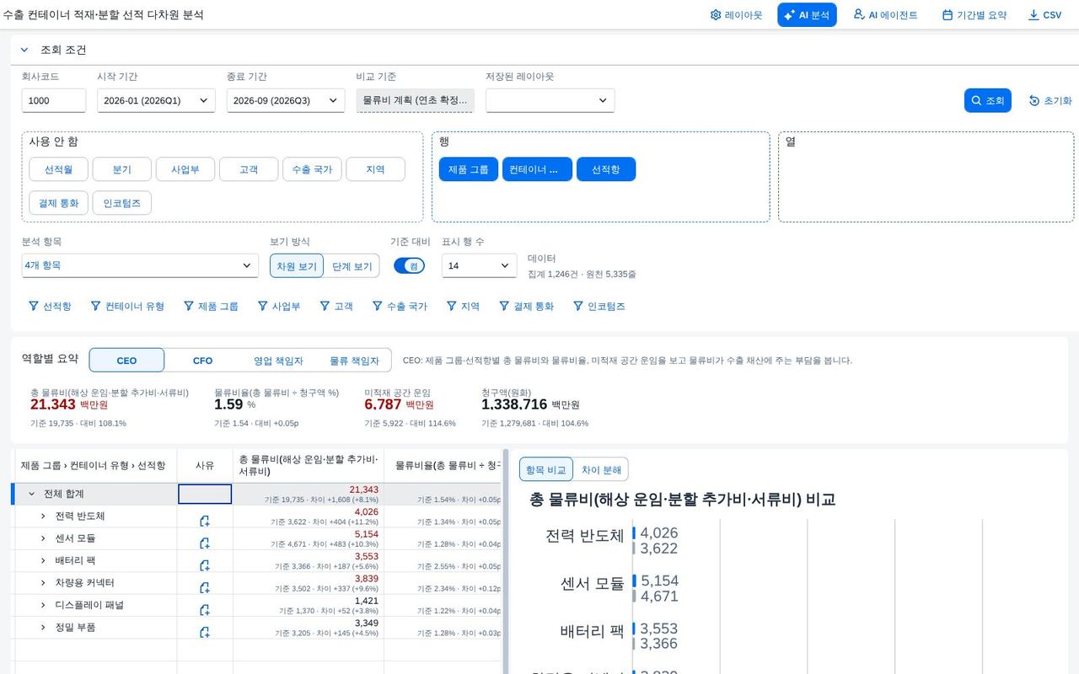Expand the 배터리 팩 row
1079x674 pixels.
pos(43,560)
